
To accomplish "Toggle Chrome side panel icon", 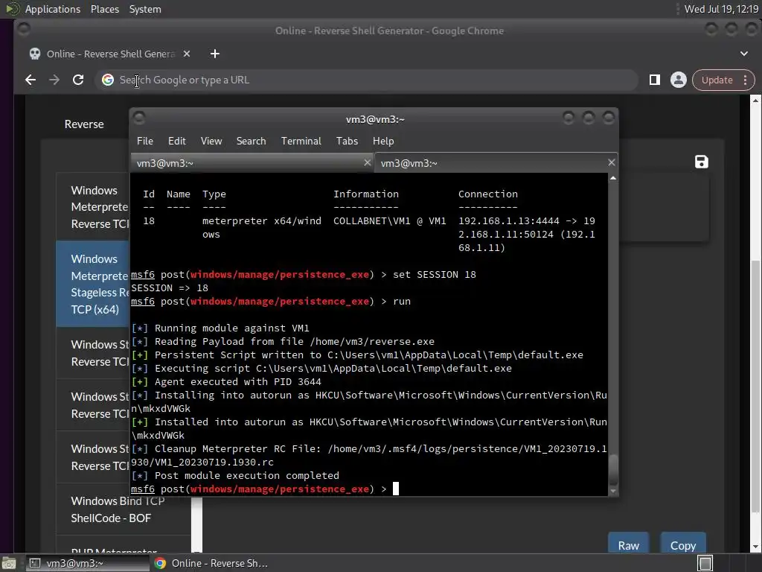I will click(x=655, y=80).
